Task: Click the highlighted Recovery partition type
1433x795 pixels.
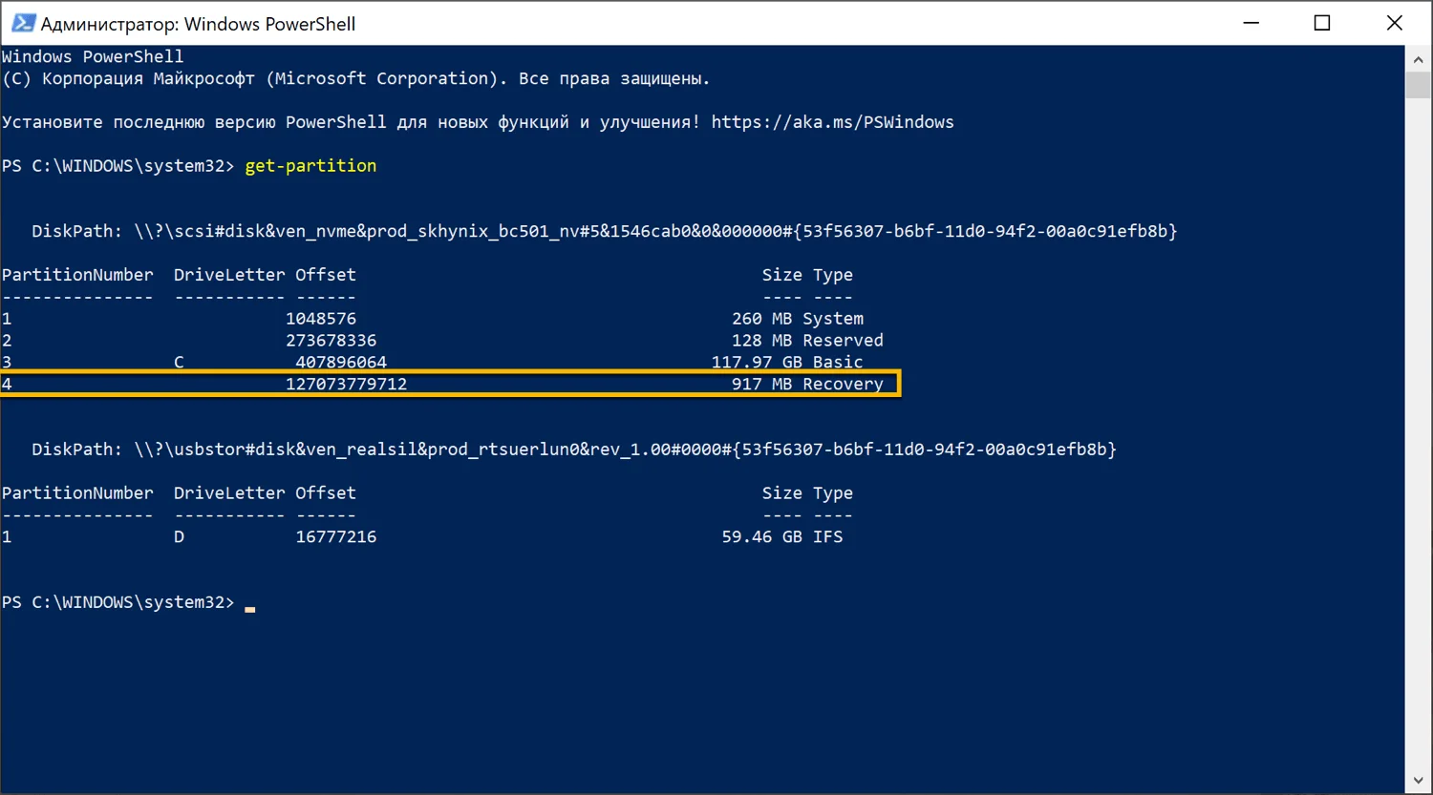Action: 843,384
